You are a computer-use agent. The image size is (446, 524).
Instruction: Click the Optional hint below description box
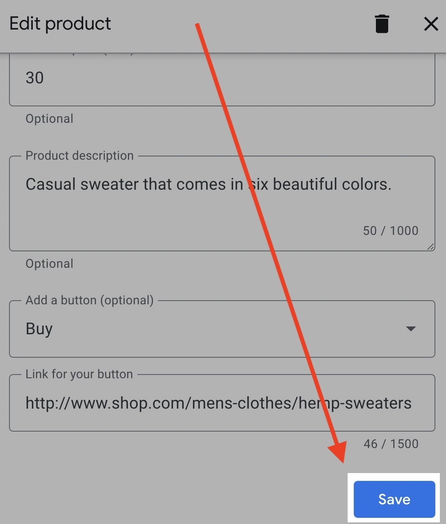pos(49,264)
